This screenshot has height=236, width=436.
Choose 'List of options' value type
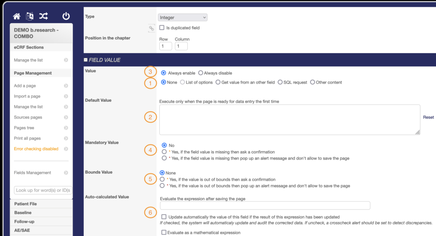[183, 82]
